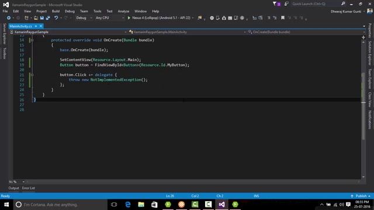Viewport: 374px width, 210px height.
Task: Open the Project menu
Action: coord(41,11)
